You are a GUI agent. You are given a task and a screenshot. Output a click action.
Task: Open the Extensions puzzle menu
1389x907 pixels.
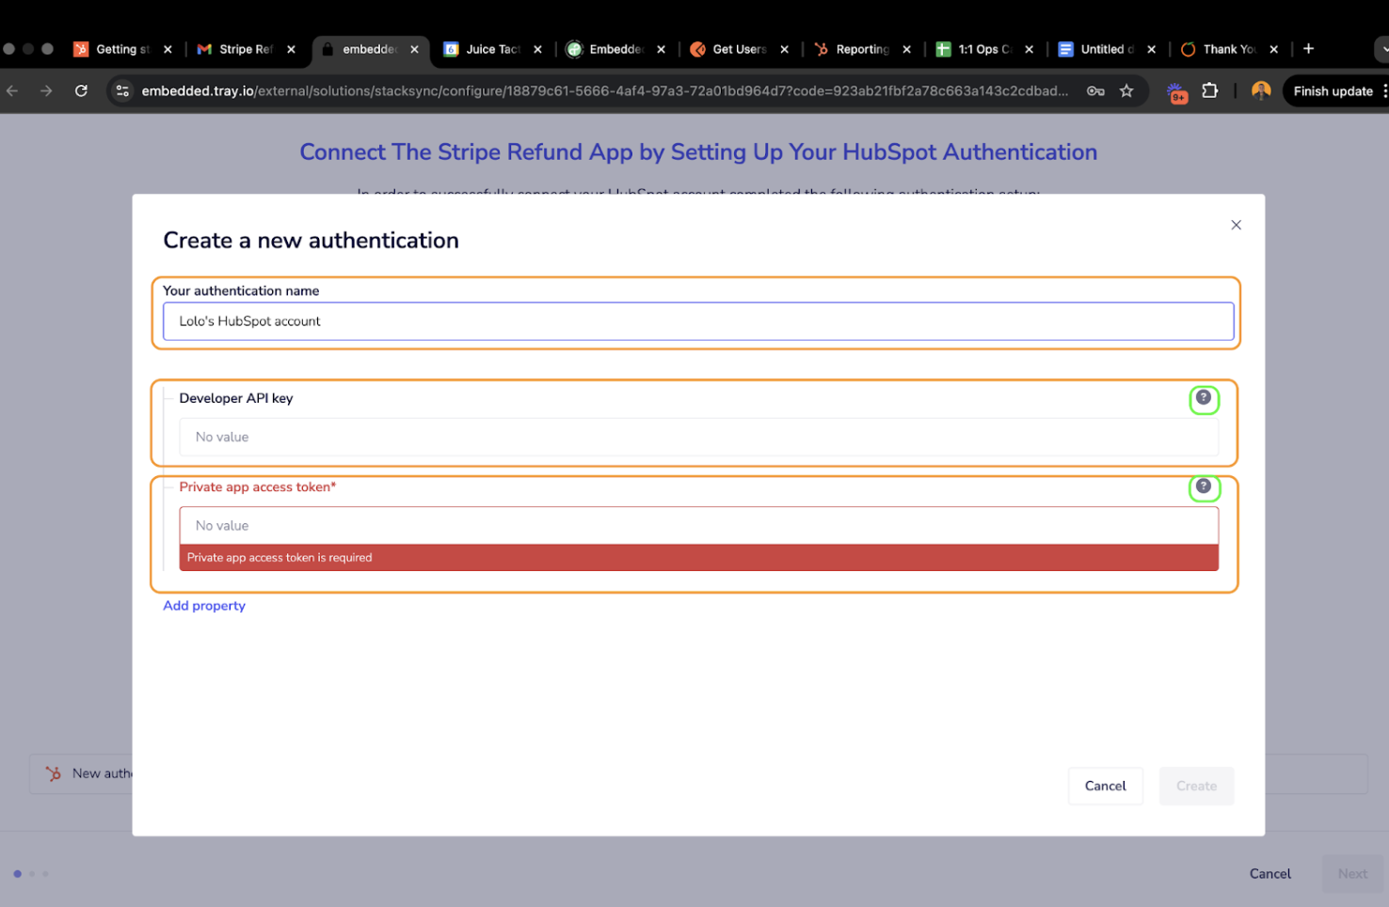(x=1210, y=91)
